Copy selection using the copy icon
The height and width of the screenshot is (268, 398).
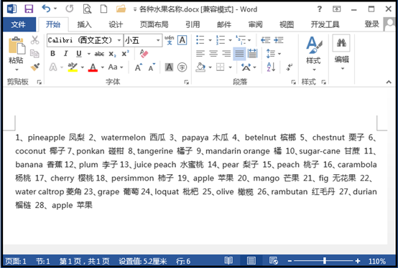coord(34,54)
